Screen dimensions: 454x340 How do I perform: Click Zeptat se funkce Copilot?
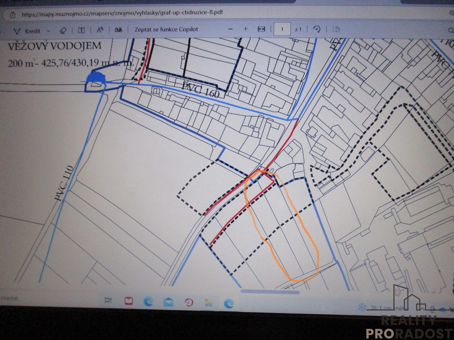point(166,29)
